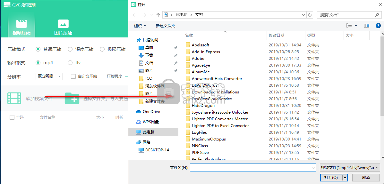The height and width of the screenshot is (184, 384).
Task: Open the recent locations dropdown arrow
Action: (x=151, y=15)
